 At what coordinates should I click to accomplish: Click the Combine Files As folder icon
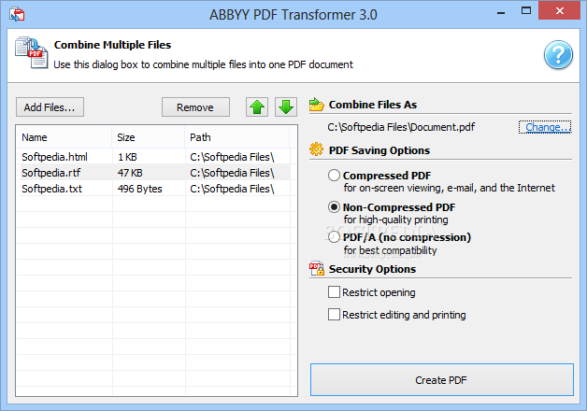tap(316, 105)
